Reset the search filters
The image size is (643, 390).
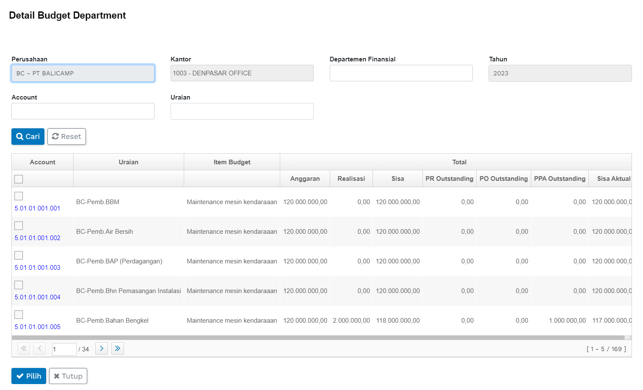click(x=66, y=136)
